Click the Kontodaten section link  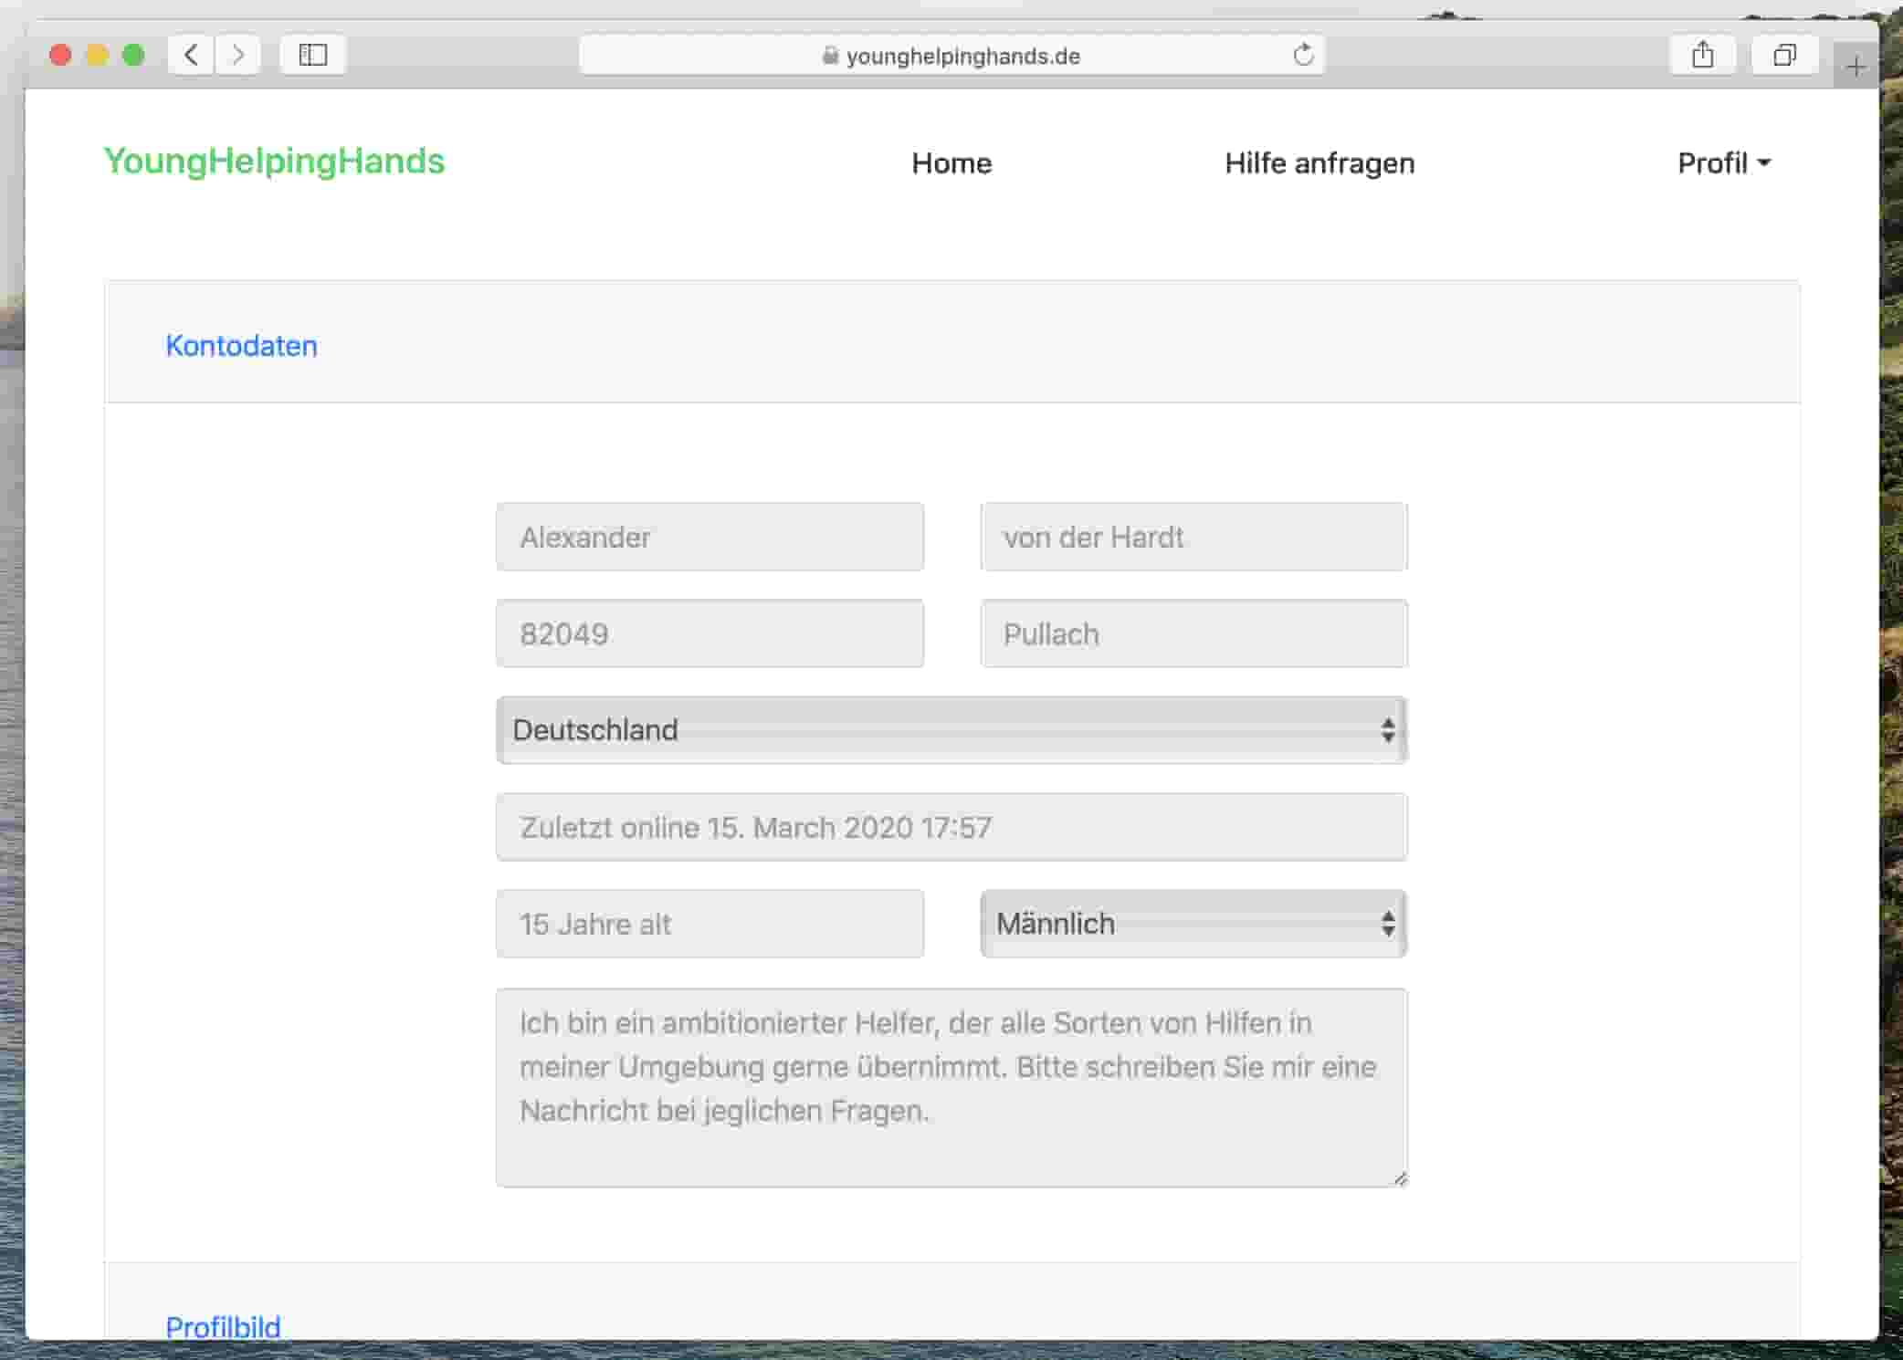coord(240,345)
